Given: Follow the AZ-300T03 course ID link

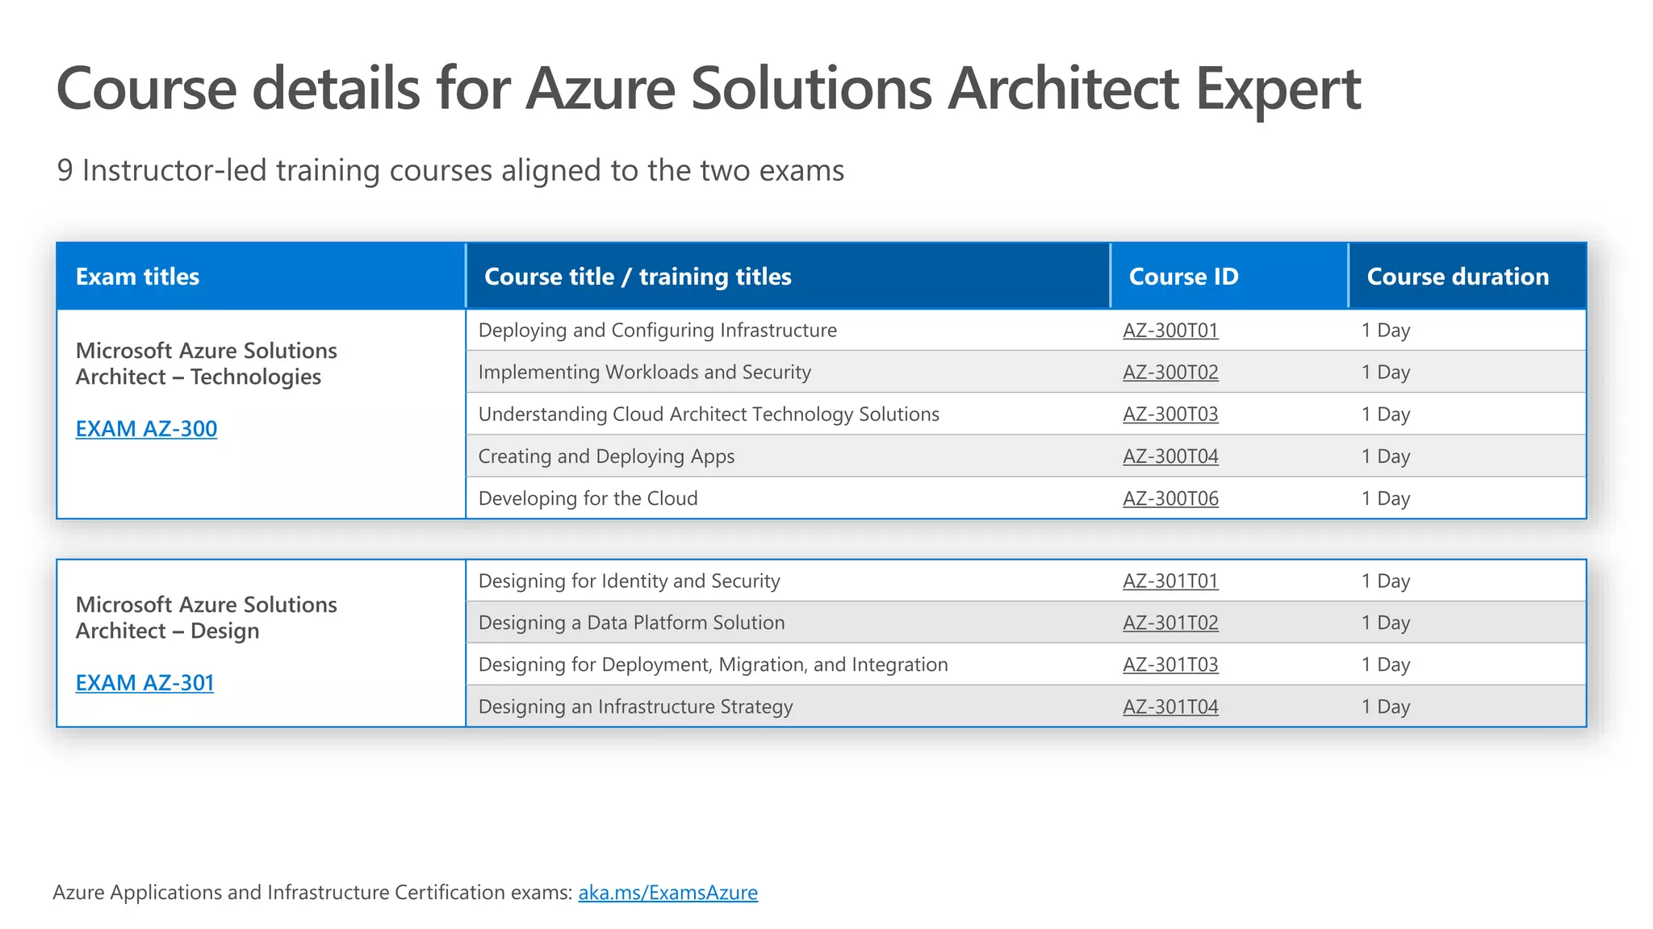Looking at the screenshot, I should pyautogui.click(x=1170, y=414).
